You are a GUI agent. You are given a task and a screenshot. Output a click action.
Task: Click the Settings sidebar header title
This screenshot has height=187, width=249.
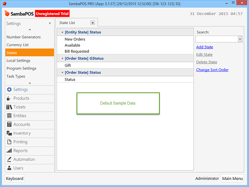tap(13, 24)
